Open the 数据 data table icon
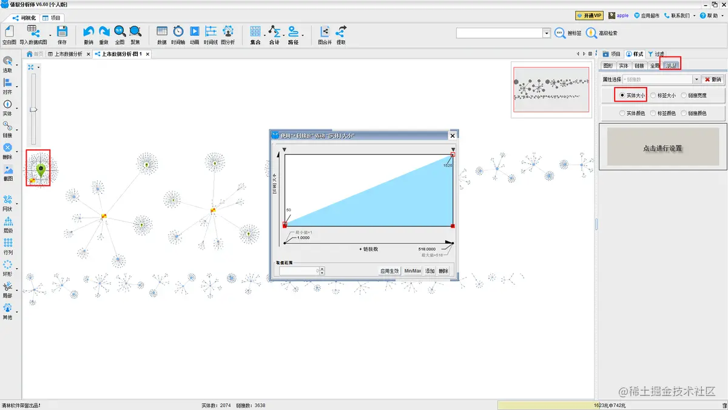The width and height of the screenshot is (728, 410). pos(162,32)
